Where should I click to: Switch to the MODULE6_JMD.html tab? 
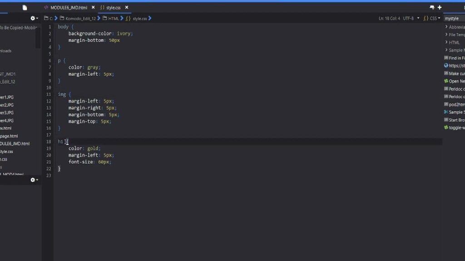tap(68, 8)
